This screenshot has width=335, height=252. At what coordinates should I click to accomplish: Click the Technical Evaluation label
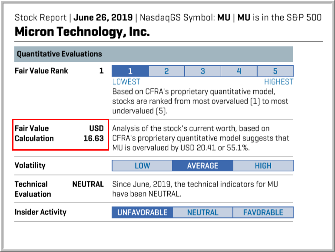click(33, 189)
